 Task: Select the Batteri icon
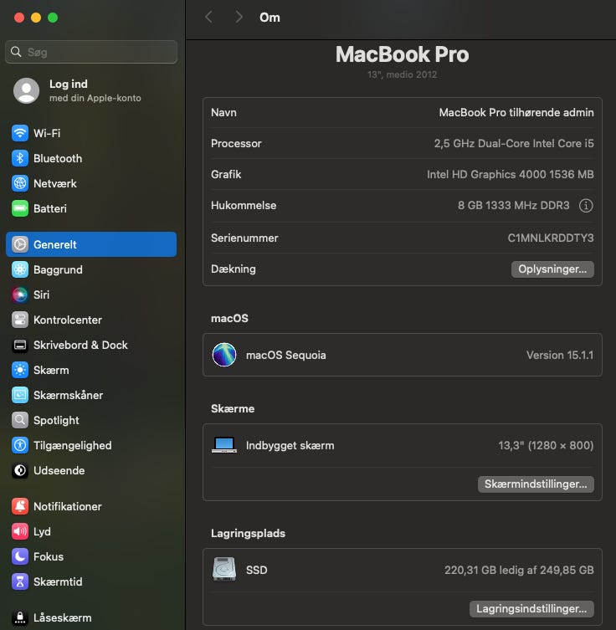coord(20,208)
